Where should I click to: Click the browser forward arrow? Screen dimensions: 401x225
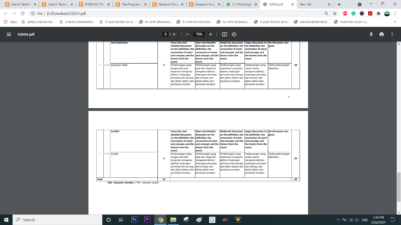click(14, 14)
